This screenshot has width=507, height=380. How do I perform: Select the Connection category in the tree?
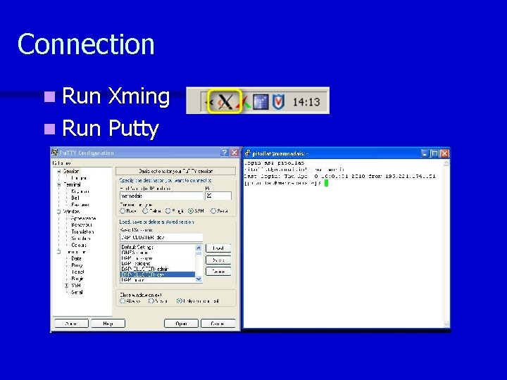75,252
